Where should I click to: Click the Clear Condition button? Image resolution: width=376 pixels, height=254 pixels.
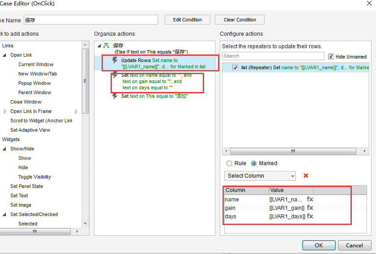239,20
